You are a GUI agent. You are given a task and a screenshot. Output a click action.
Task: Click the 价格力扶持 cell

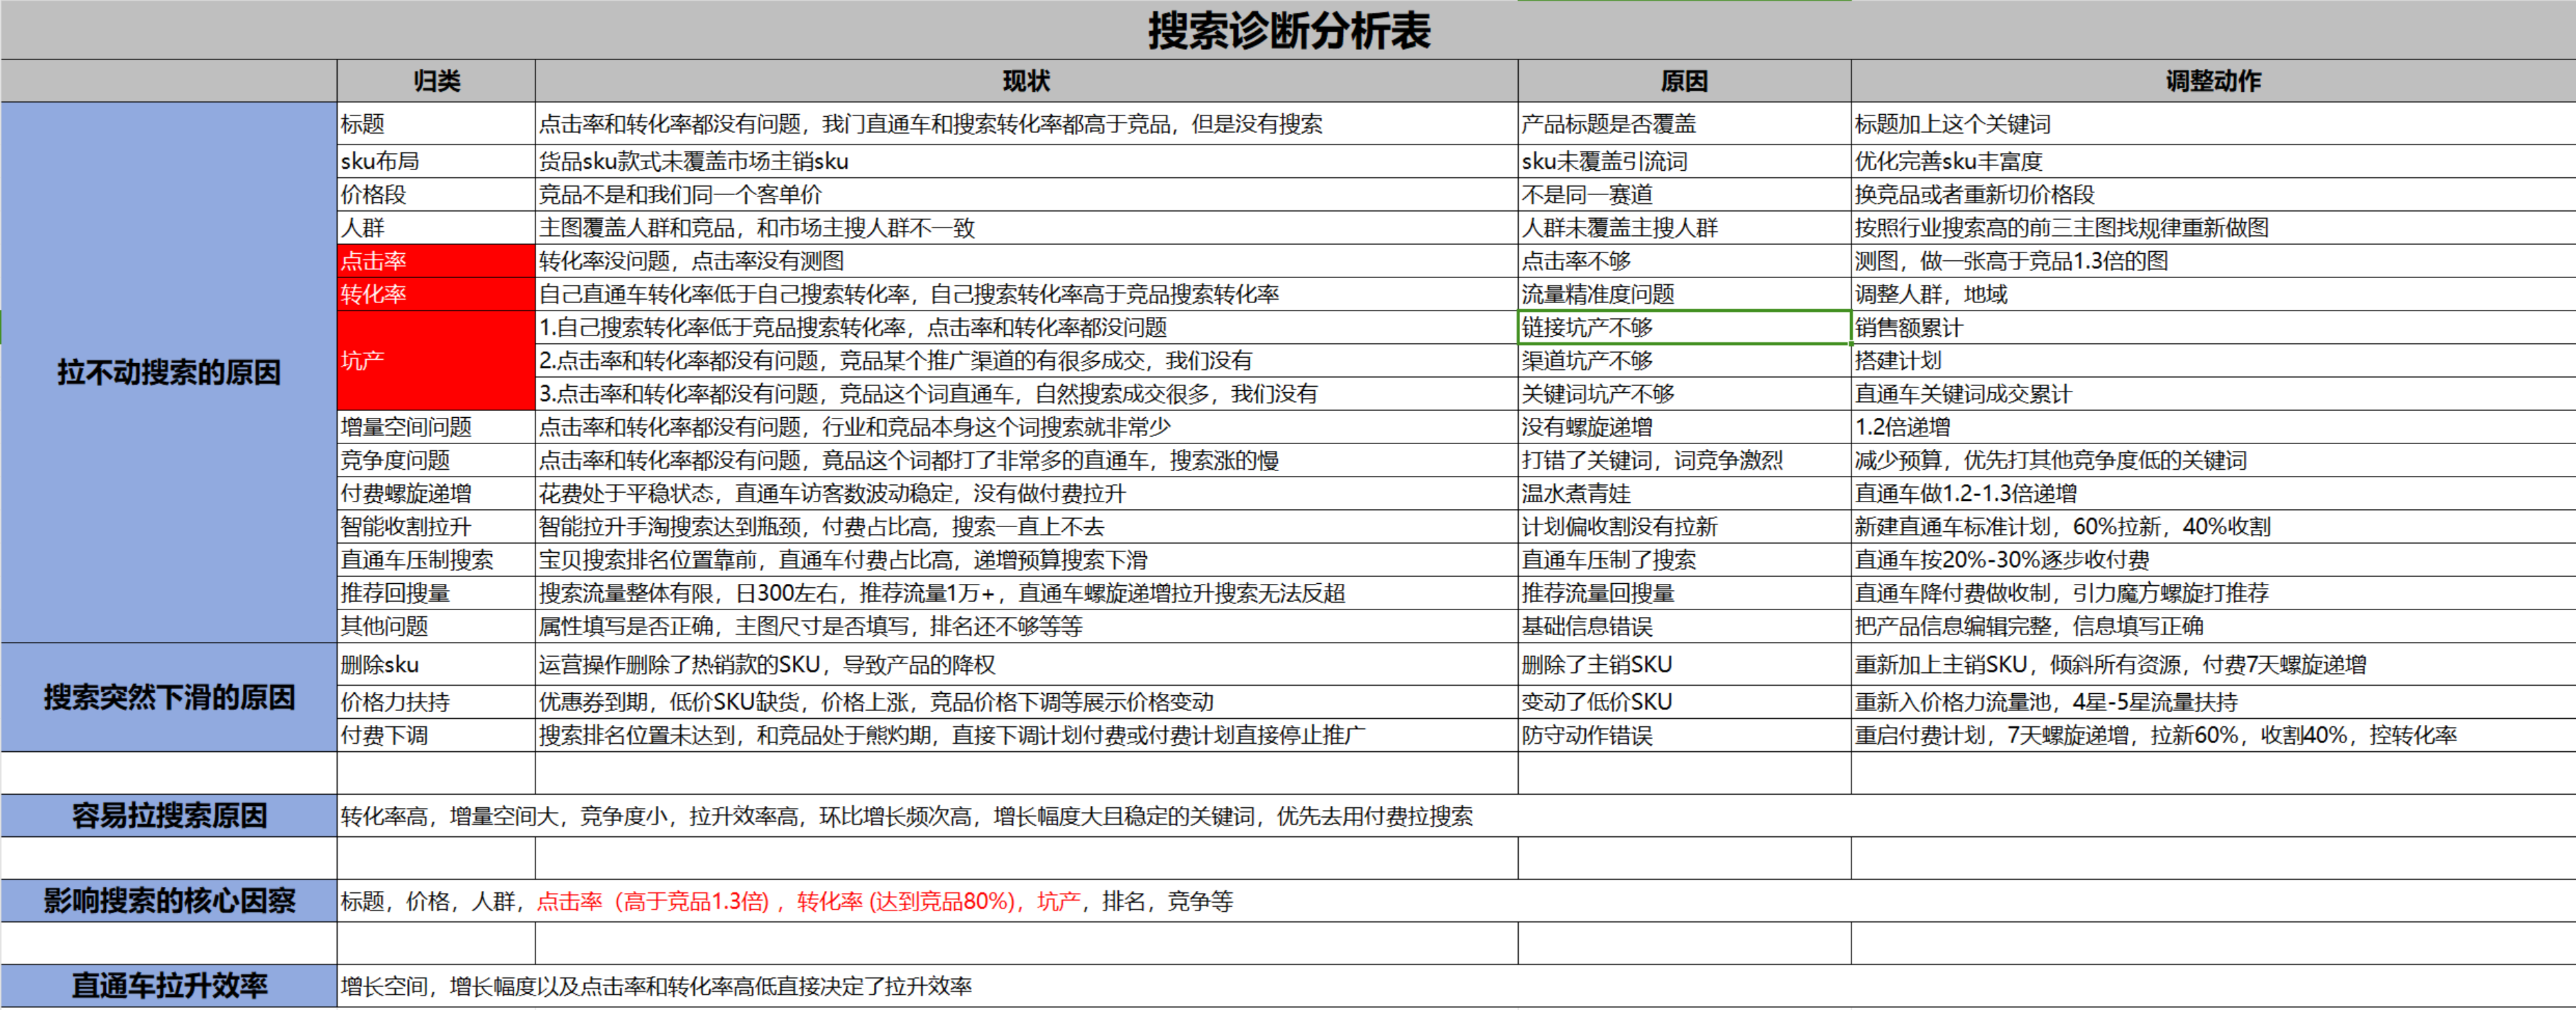[436, 701]
